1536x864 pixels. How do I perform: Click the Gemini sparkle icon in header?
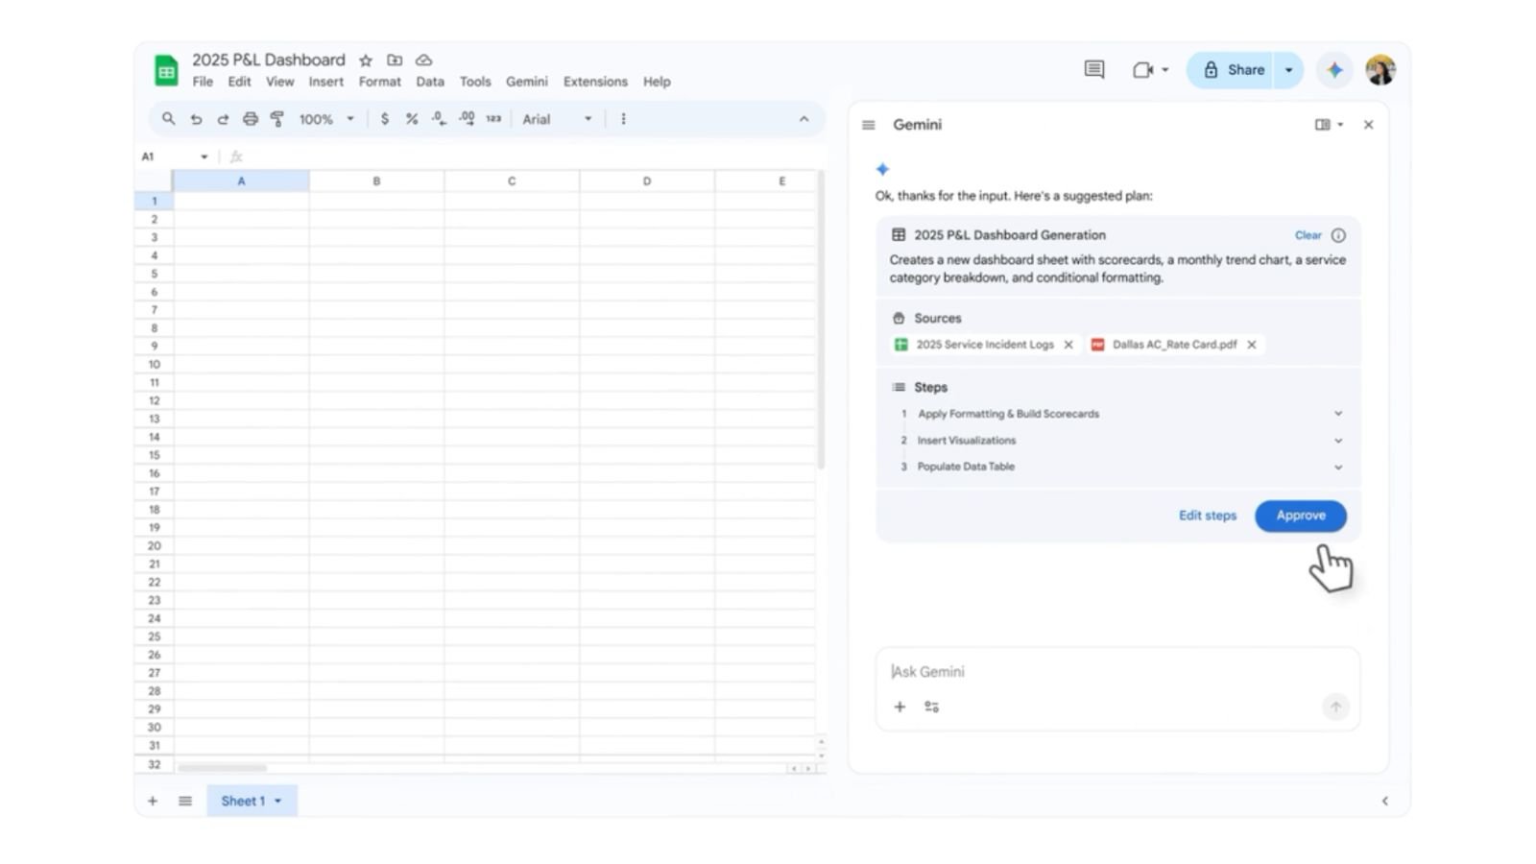(1334, 70)
